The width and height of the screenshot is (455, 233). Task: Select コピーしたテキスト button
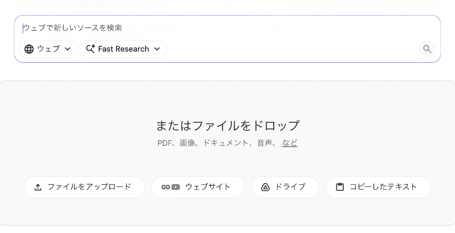click(379, 187)
